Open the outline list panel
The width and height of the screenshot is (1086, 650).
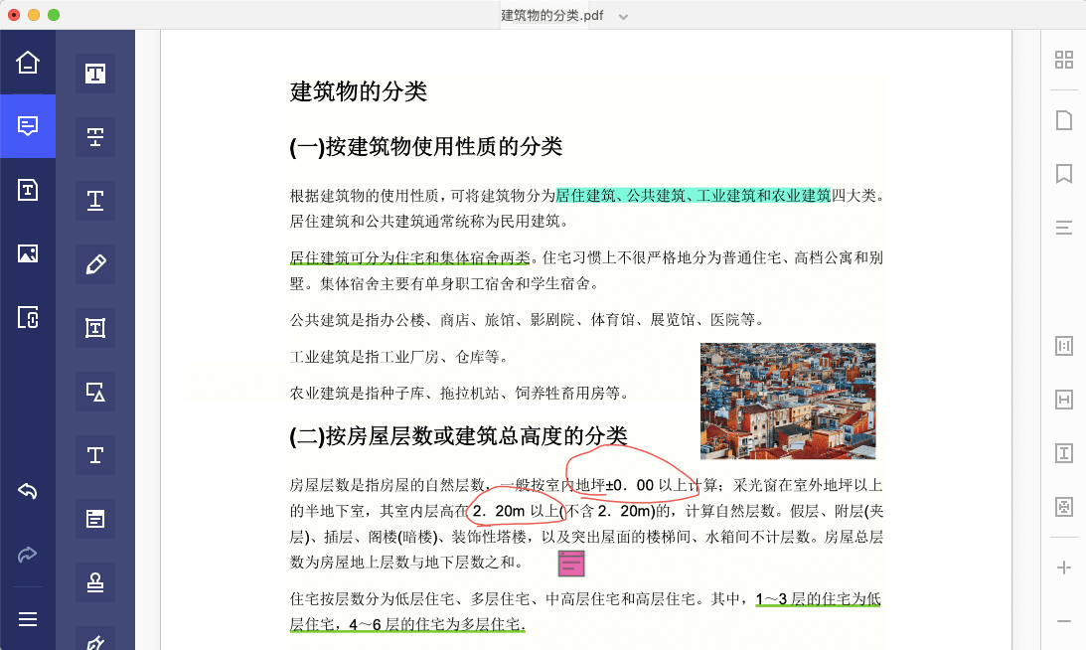1064,228
